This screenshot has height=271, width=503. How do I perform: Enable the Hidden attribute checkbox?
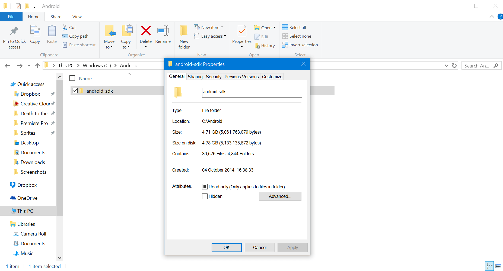click(x=205, y=196)
